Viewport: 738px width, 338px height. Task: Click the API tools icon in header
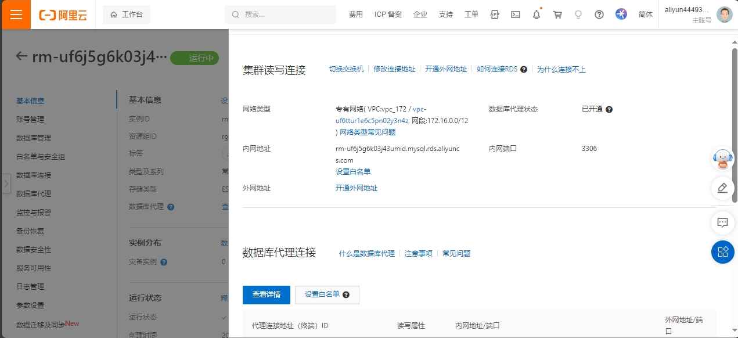[x=495, y=15]
